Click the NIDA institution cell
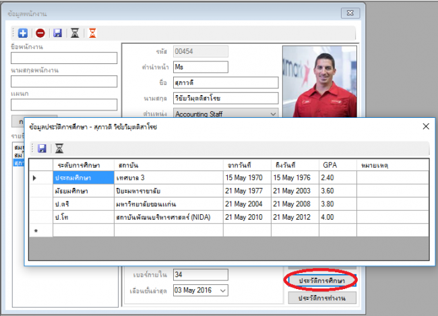438x316 pixels. click(x=168, y=217)
